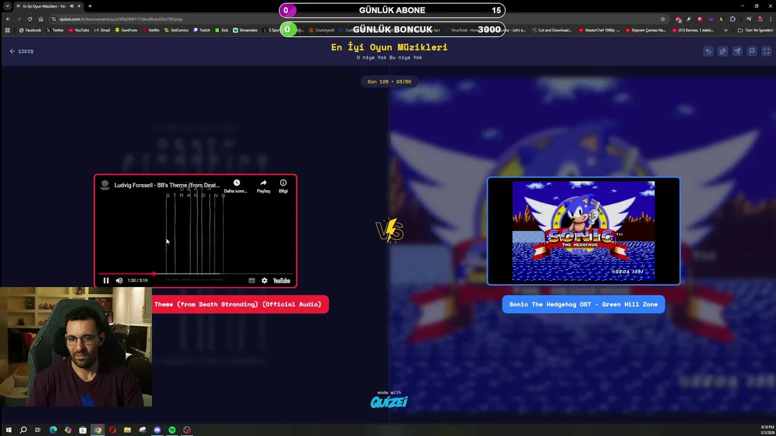
Task: Open the YouTube bookmark
Action: point(79,30)
